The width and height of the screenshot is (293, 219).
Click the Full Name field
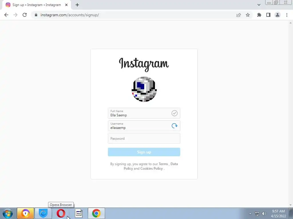pos(144,113)
